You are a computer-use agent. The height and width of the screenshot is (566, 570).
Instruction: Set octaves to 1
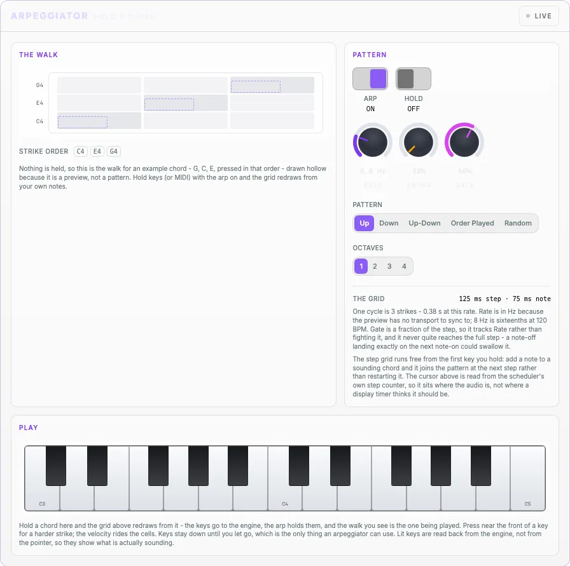click(x=361, y=266)
